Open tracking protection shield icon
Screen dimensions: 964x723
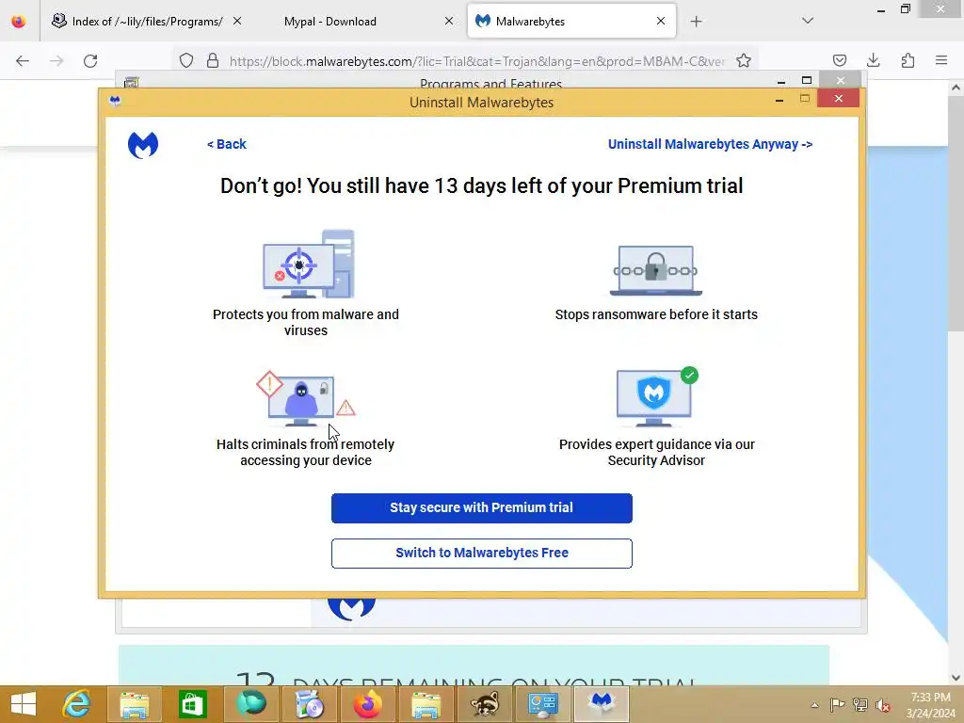click(186, 60)
